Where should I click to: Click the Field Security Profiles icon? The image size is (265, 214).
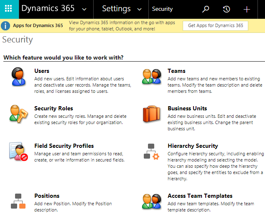point(18,152)
